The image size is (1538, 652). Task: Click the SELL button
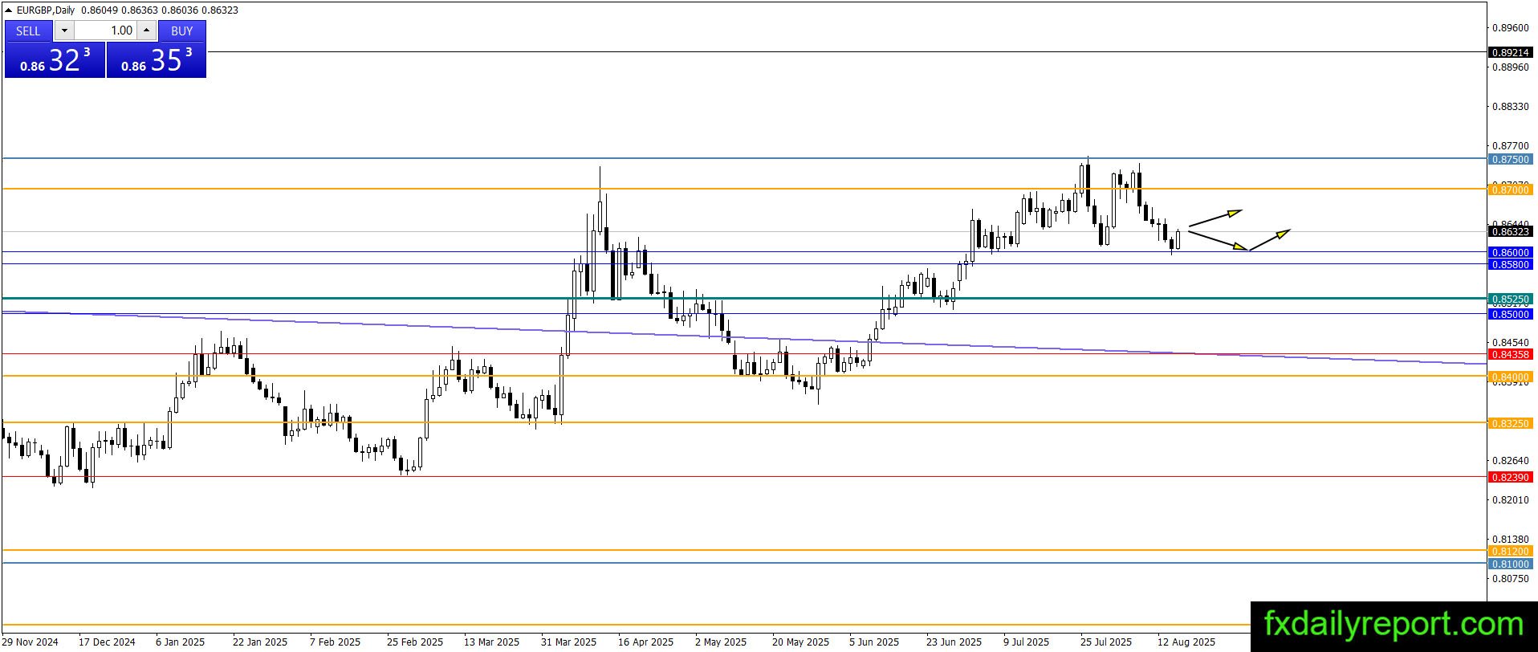[28, 31]
